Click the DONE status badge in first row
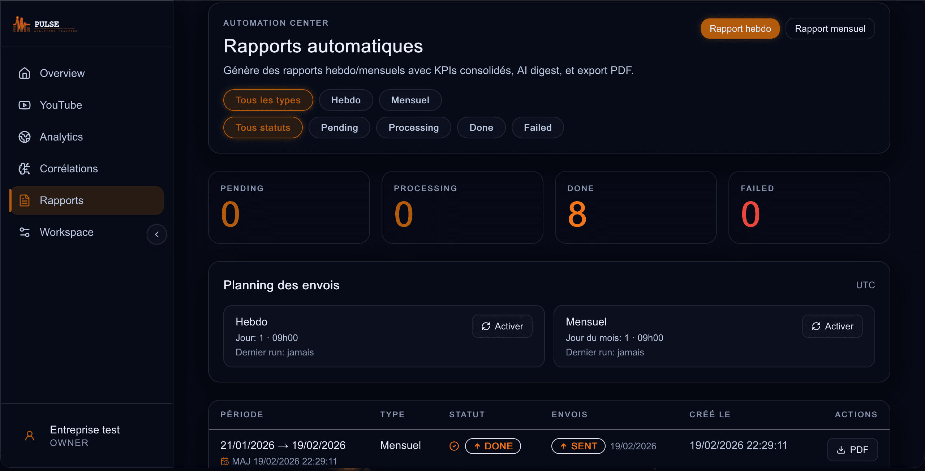925x471 pixels. point(493,446)
